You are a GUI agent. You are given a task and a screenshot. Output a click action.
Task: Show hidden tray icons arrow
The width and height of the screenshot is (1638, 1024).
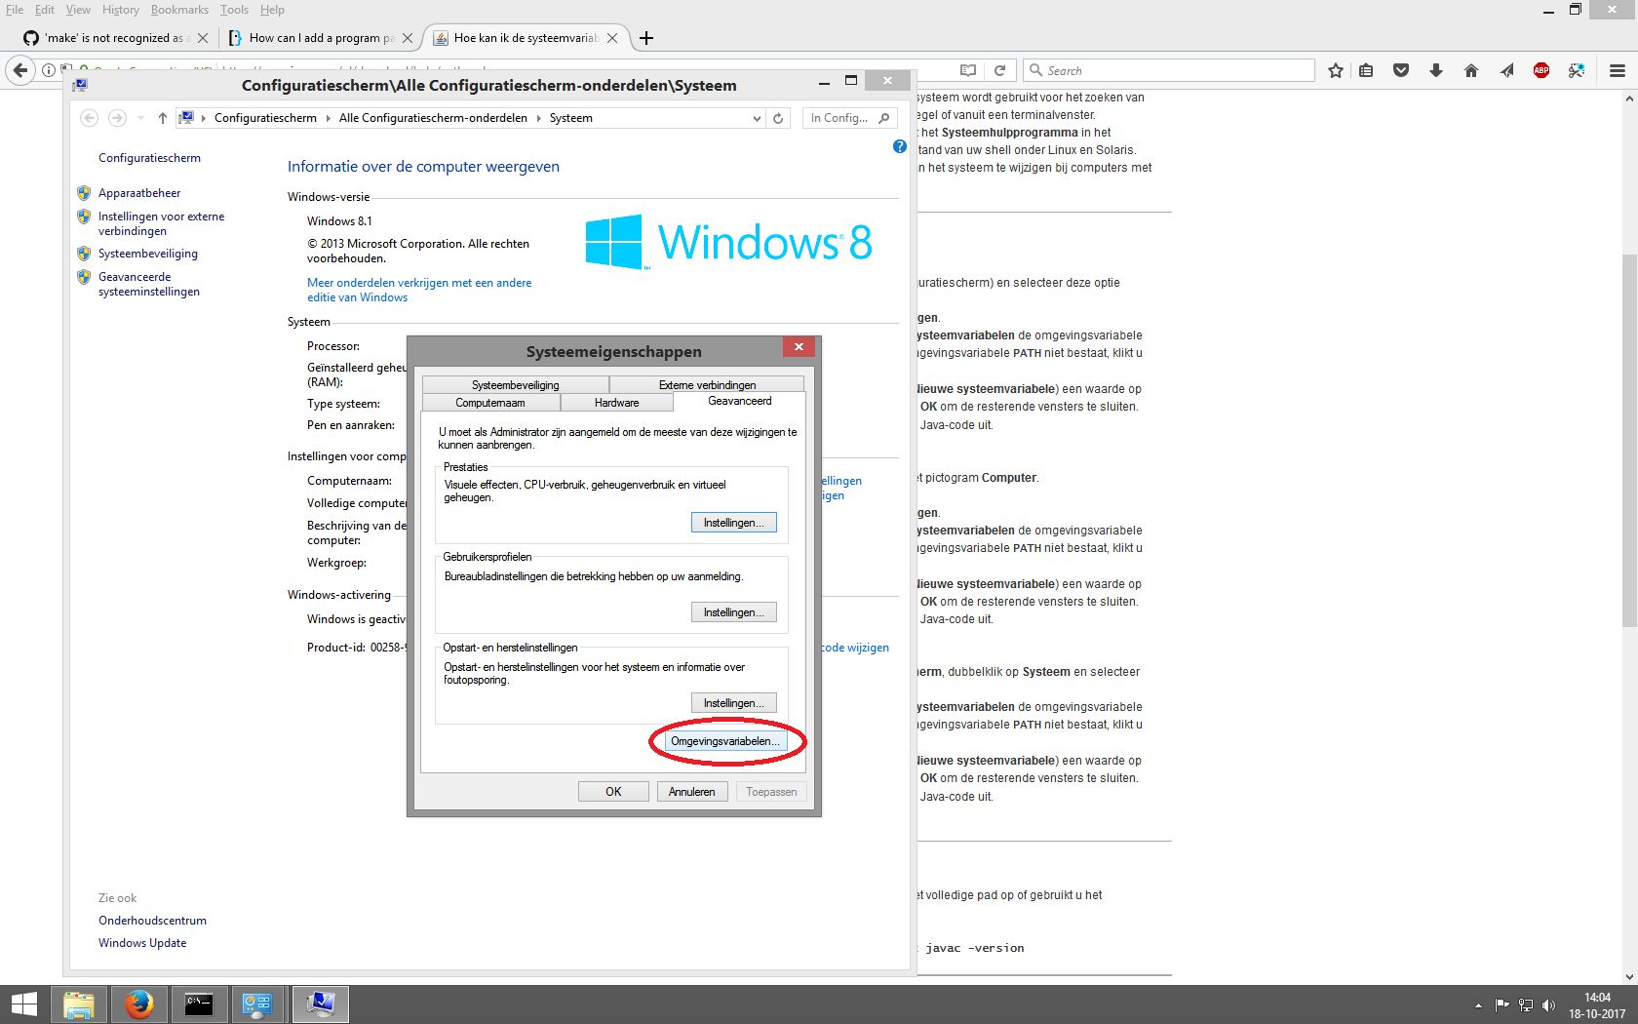click(x=1478, y=1004)
